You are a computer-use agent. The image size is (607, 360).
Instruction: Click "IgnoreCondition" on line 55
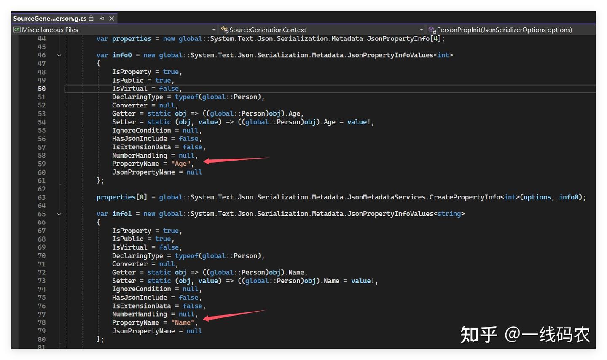point(142,130)
